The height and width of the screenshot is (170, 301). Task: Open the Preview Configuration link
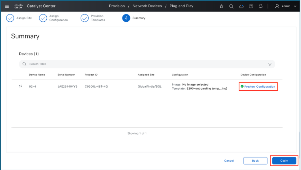pyautogui.click(x=259, y=87)
